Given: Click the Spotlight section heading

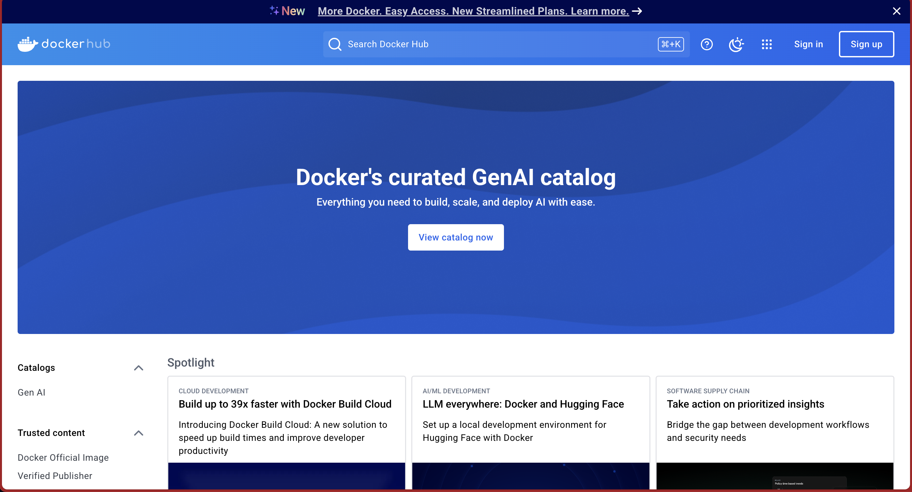Looking at the screenshot, I should pos(191,363).
